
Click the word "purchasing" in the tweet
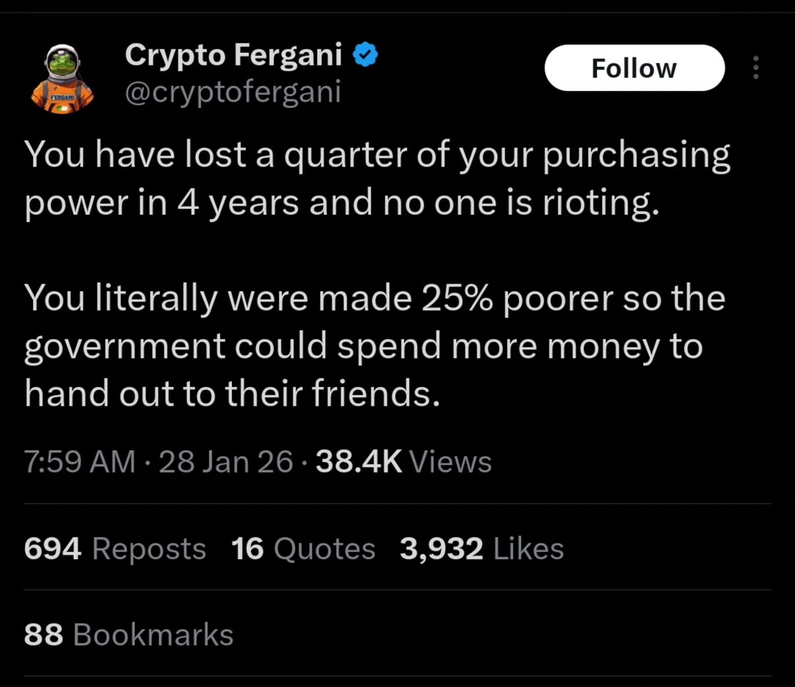coord(636,156)
